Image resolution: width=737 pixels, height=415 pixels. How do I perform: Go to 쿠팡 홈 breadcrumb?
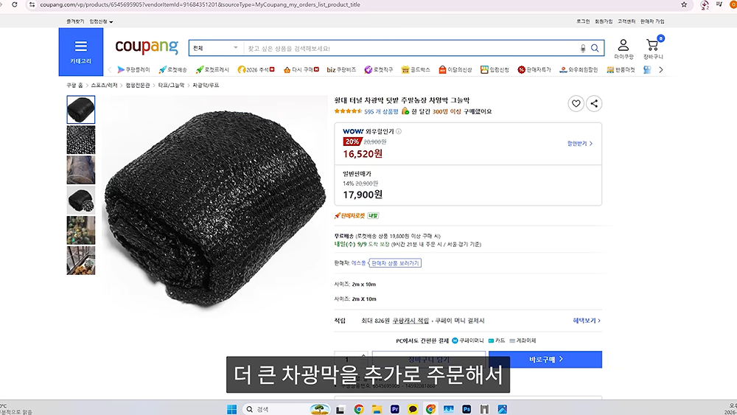point(74,86)
